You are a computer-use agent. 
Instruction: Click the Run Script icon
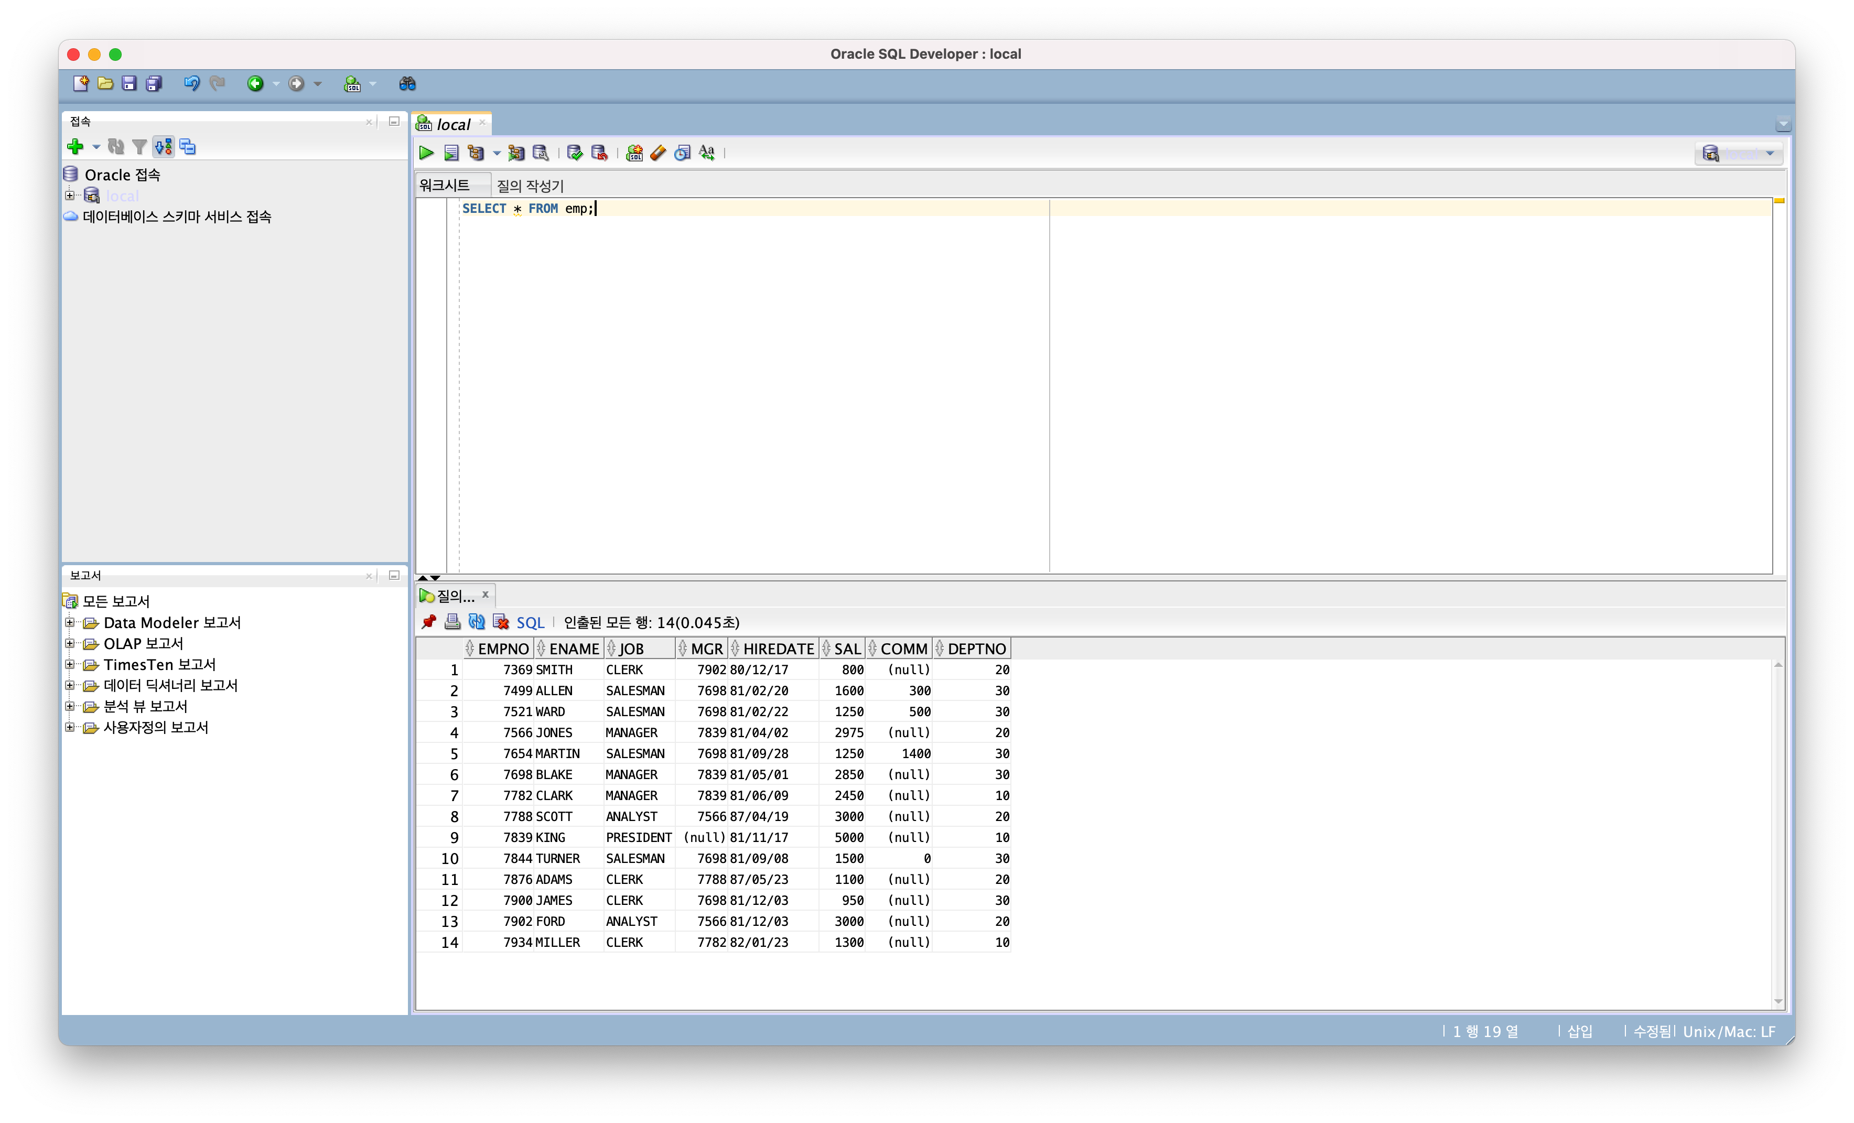[451, 153]
